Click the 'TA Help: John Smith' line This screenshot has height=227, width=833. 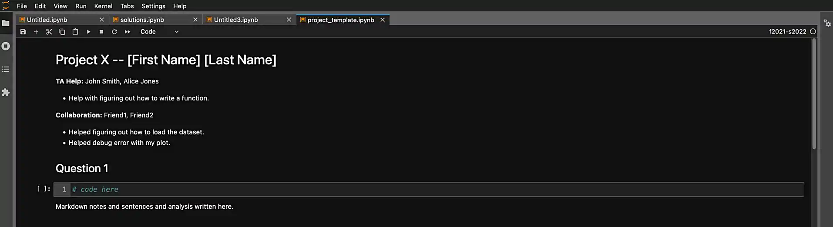(x=107, y=81)
